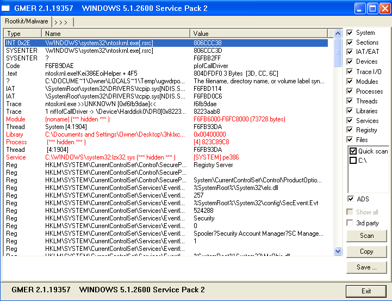Viewport: 392px width, 301px height.
Task: Toggle the Processes checkbox
Action: click(x=350, y=91)
